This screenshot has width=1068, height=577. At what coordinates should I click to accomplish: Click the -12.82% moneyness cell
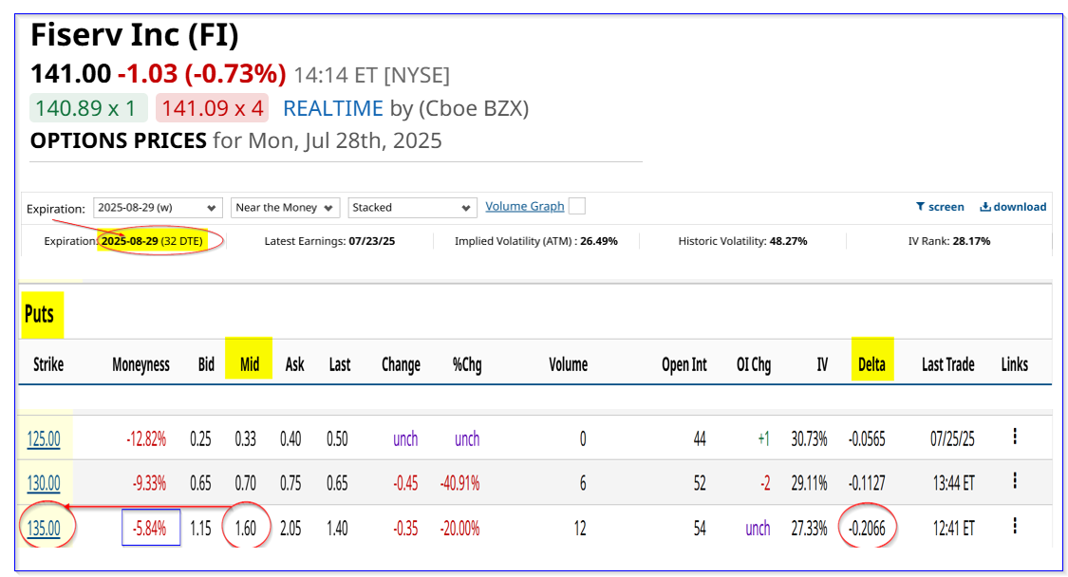coord(146,438)
